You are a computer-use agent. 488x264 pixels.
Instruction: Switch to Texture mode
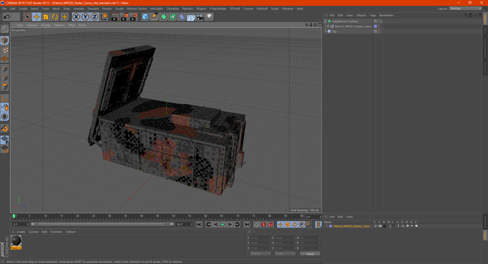(x=5, y=50)
